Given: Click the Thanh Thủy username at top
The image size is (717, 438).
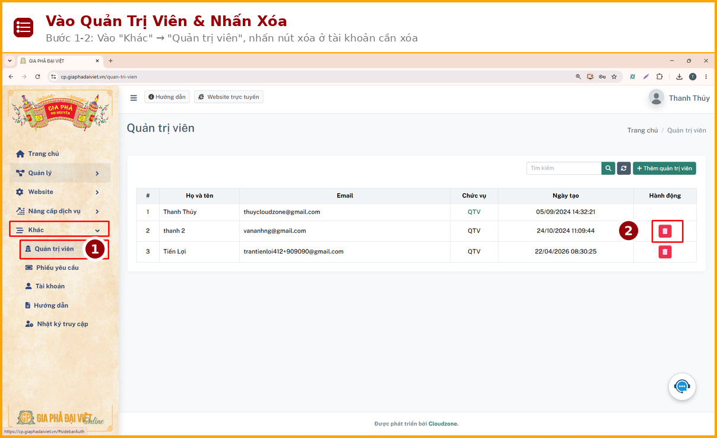Looking at the screenshot, I should (689, 98).
